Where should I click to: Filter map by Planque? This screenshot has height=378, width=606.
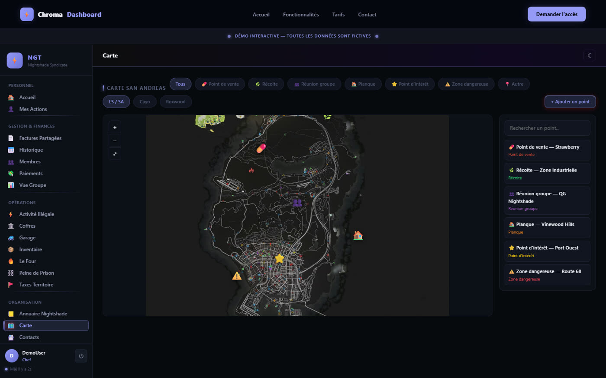point(363,84)
